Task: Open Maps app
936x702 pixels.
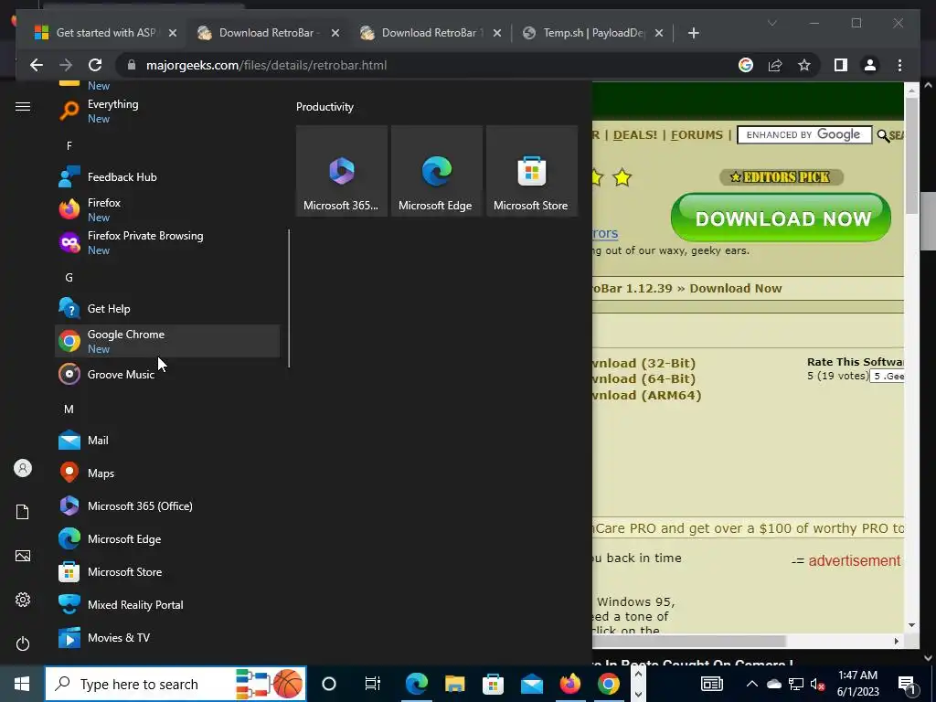Action: 167,473
